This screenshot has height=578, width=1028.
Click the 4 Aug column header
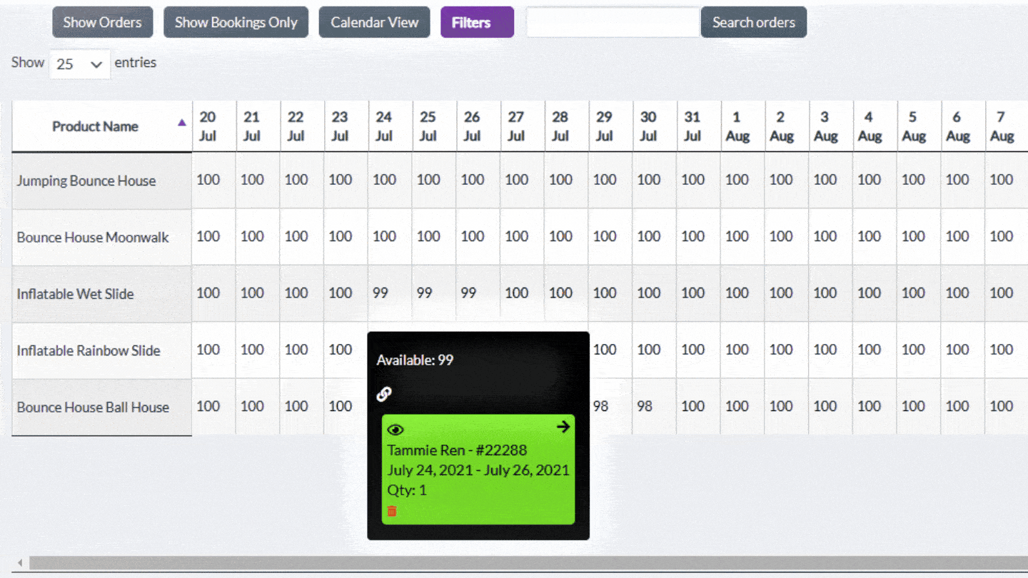tap(875, 126)
